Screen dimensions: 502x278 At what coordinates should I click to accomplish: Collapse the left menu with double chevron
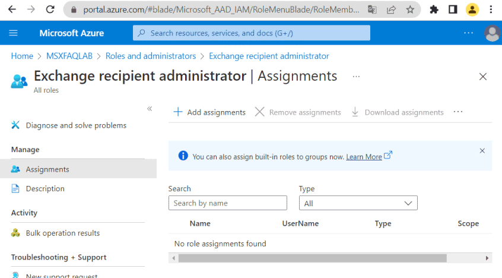tap(150, 109)
